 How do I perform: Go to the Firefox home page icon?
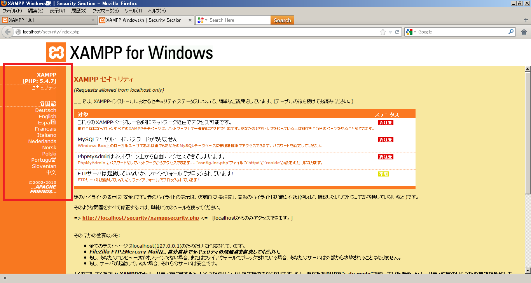coord(524,32)
